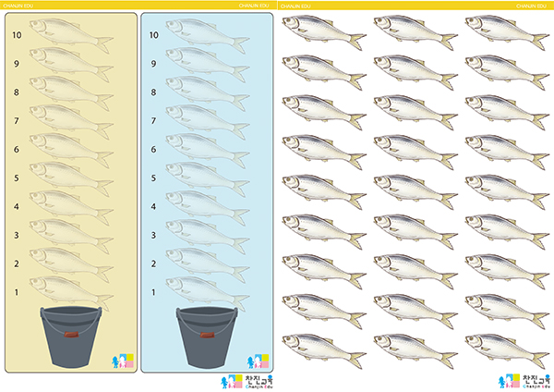The width and height of the screenshot is (554, 392).
Task: Pick the faded fish beside 4 in blue panel
Action: 208,208
